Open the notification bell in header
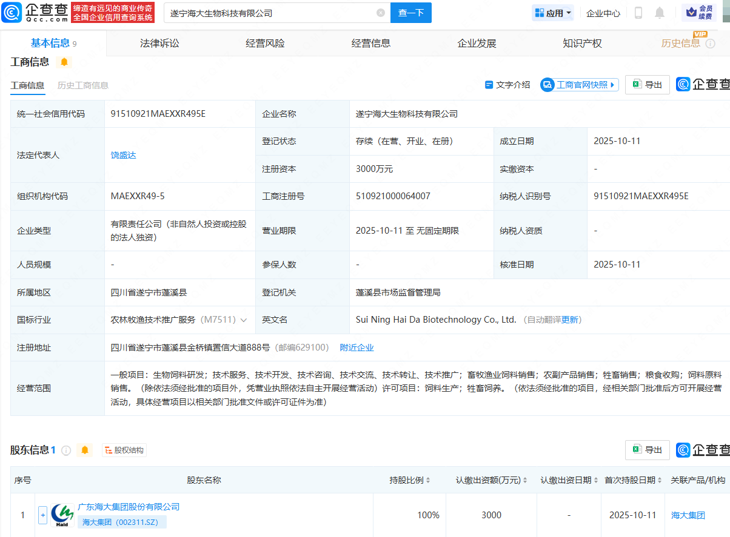730x537 pixels. [x=660, y=13]
